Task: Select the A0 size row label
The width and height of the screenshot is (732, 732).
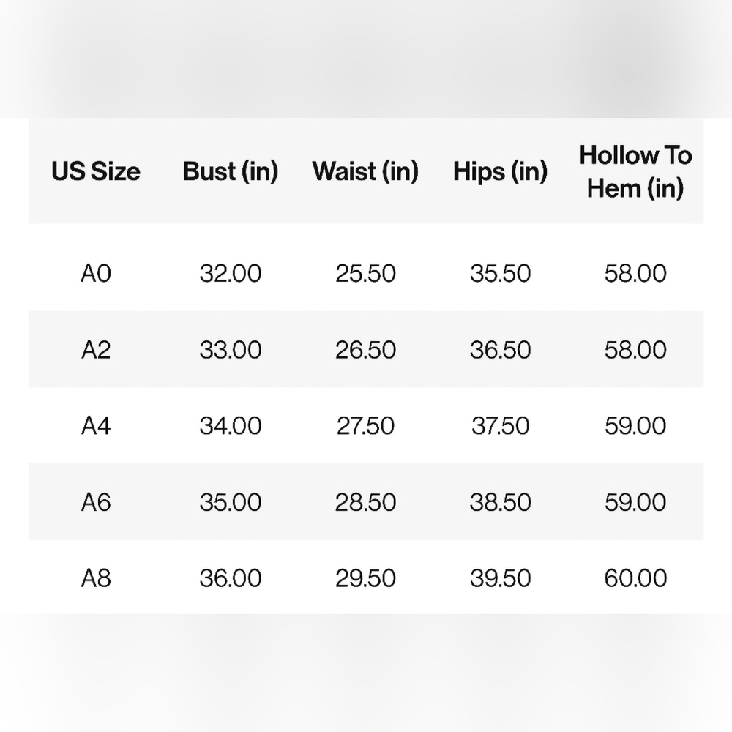Action: pyautogui.click(x=96, y=273)
